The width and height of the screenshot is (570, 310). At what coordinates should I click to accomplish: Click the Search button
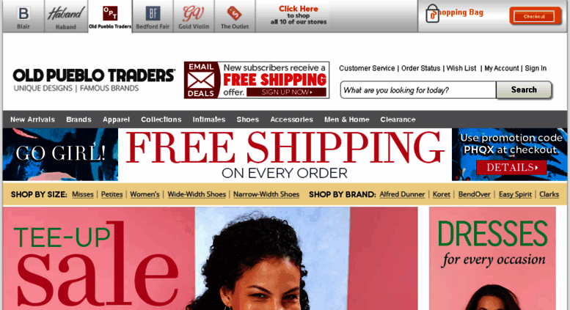click(524, 89)
